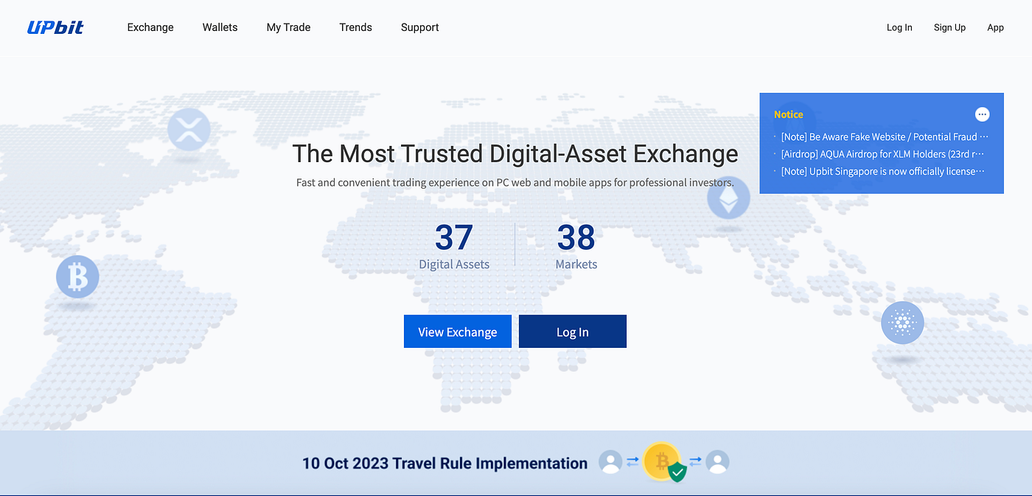Click the Ethereum coin icon on map
Viewport: 1032px width, 496px height.
(728, 199)
